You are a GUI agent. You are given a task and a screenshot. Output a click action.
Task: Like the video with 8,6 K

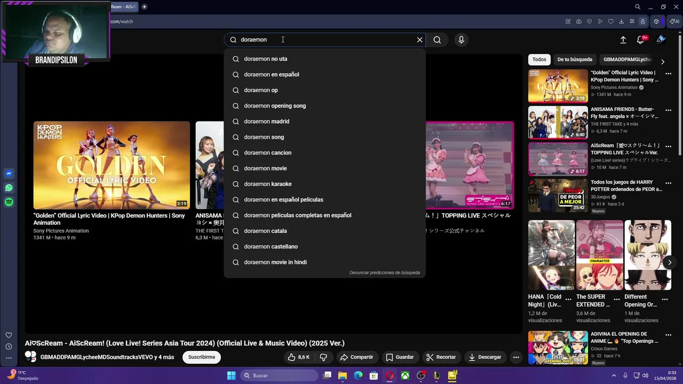coord(299,357)
